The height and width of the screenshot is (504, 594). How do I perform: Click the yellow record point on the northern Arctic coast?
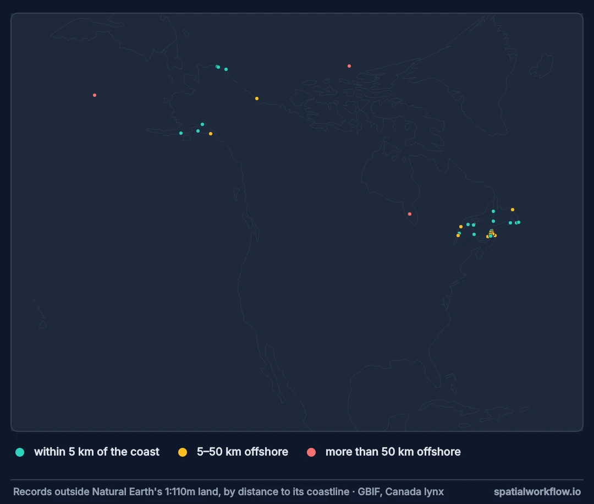pyautogui.click(x=257, y=98)
